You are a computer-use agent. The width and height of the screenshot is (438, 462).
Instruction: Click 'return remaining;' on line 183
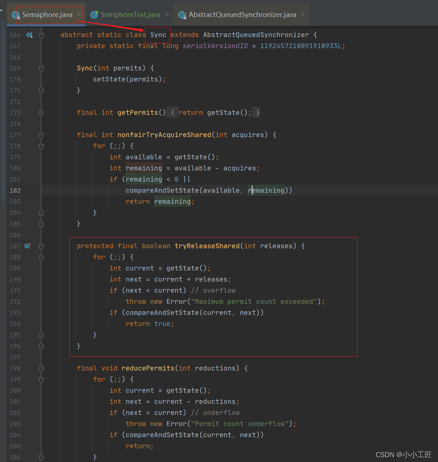160,202
